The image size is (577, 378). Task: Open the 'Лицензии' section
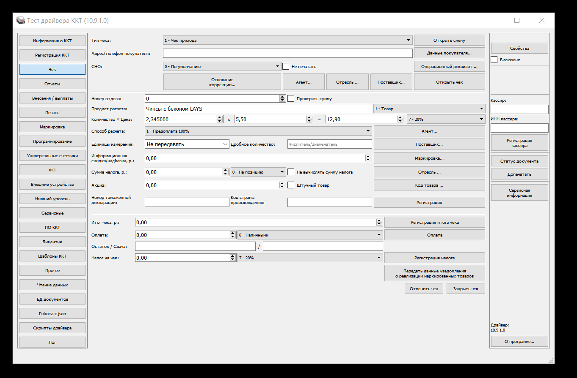(x=52, y=242)
